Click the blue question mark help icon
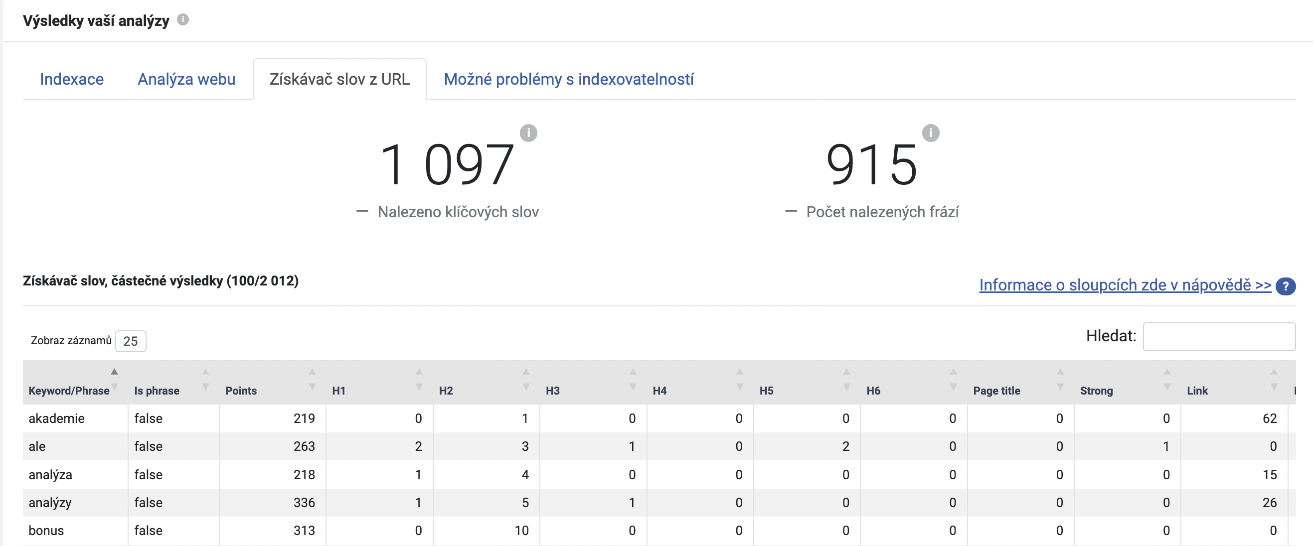This screenshot has width=1313, height=546. (1286, 286)
